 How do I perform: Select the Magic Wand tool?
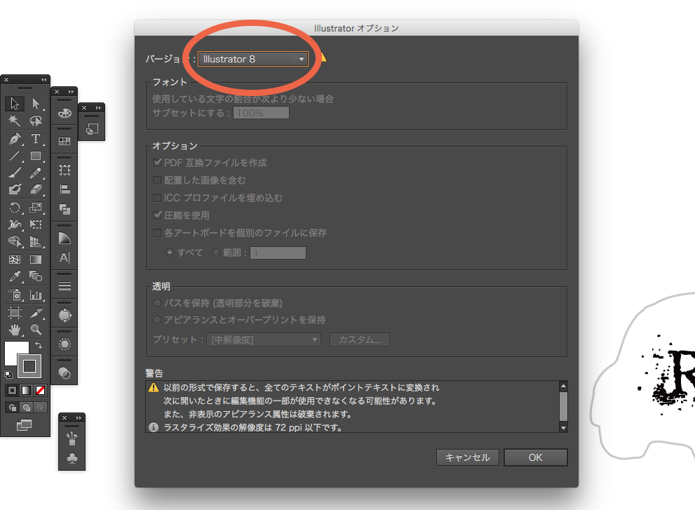point(15,121)
